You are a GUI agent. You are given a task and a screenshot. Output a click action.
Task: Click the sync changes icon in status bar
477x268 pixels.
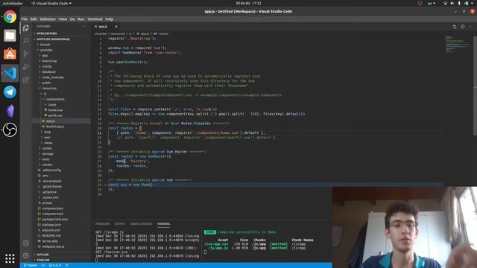pyautogui.click(x=43, y=265)
